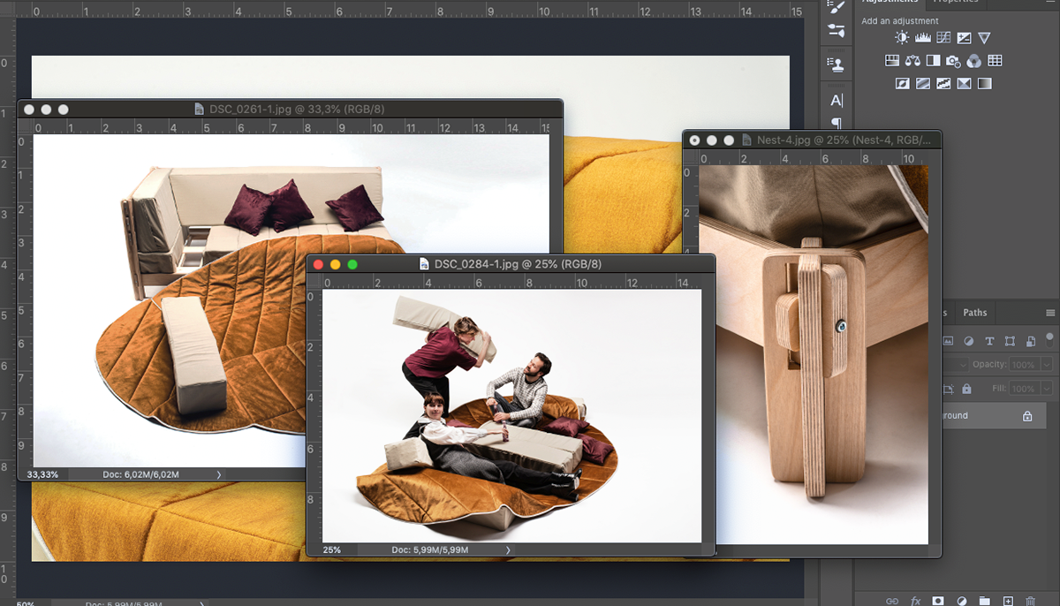The image size is (1060, 606).
Task: Add a Curves adjustment
Action: (943, 38)
